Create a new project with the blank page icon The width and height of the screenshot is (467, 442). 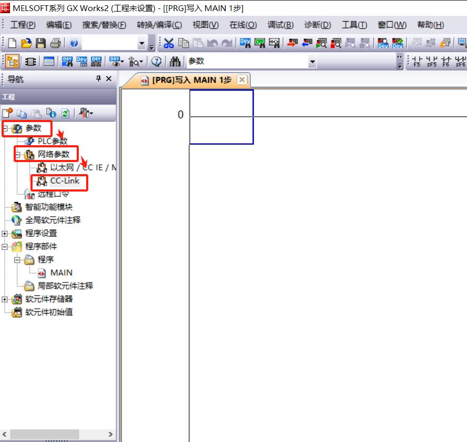pos(12,44)
